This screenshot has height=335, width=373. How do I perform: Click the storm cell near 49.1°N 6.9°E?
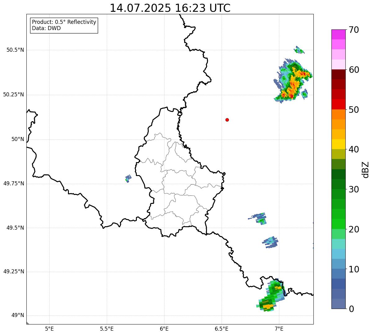tap(271, 295)
